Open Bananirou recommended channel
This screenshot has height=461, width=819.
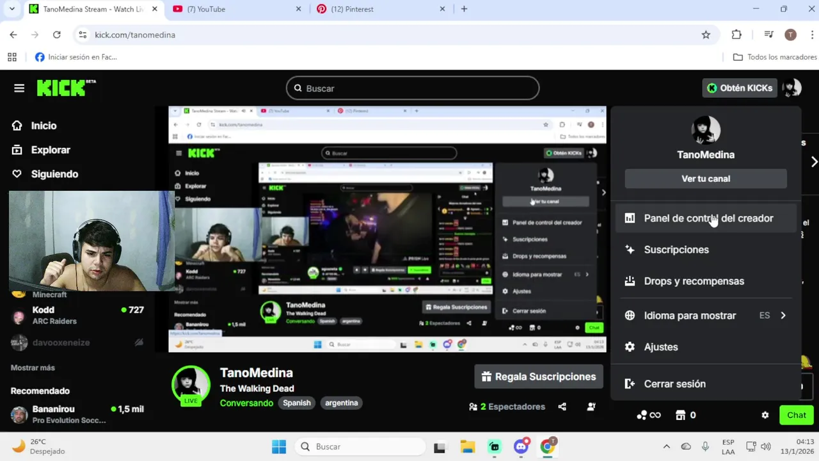78,414
